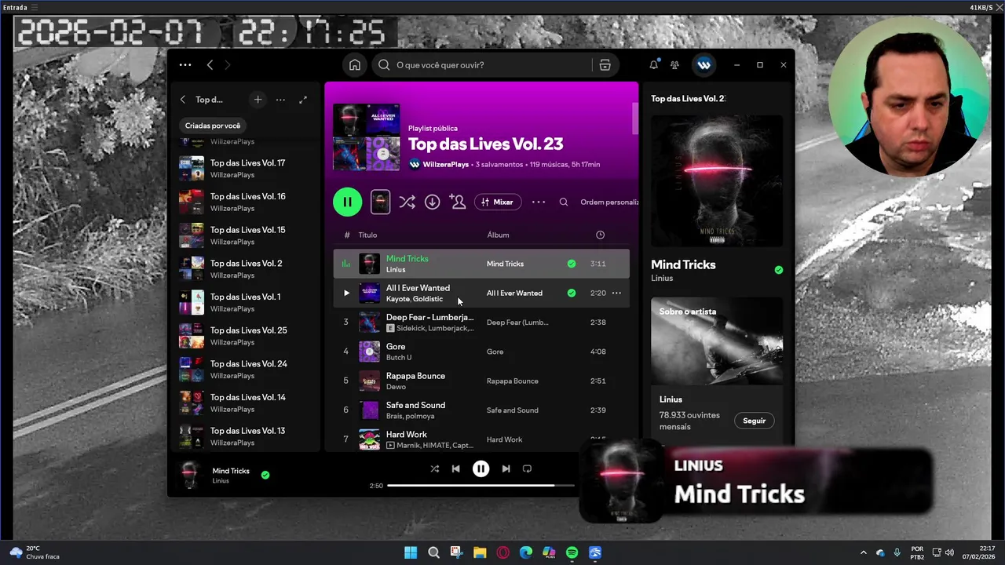This screenshot has width=1005, height=565.
Task: Sort tracks by duration clock icon
Action: (x=600, y=235)
